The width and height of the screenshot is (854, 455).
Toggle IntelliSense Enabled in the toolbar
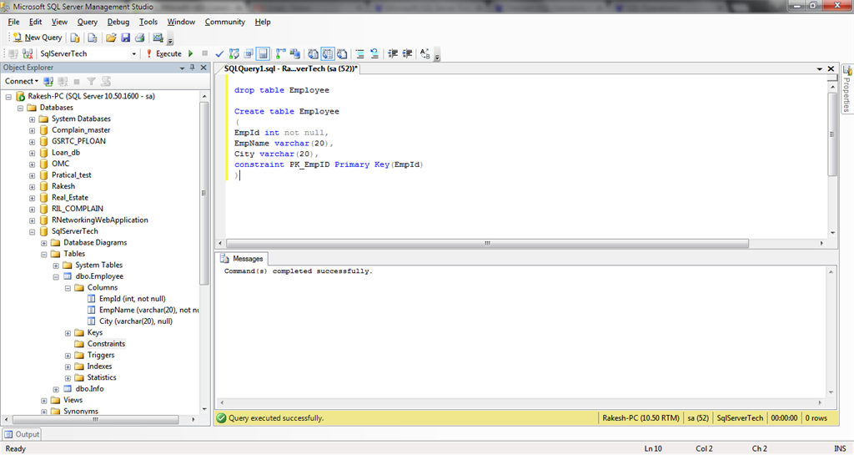click(264, 53)
